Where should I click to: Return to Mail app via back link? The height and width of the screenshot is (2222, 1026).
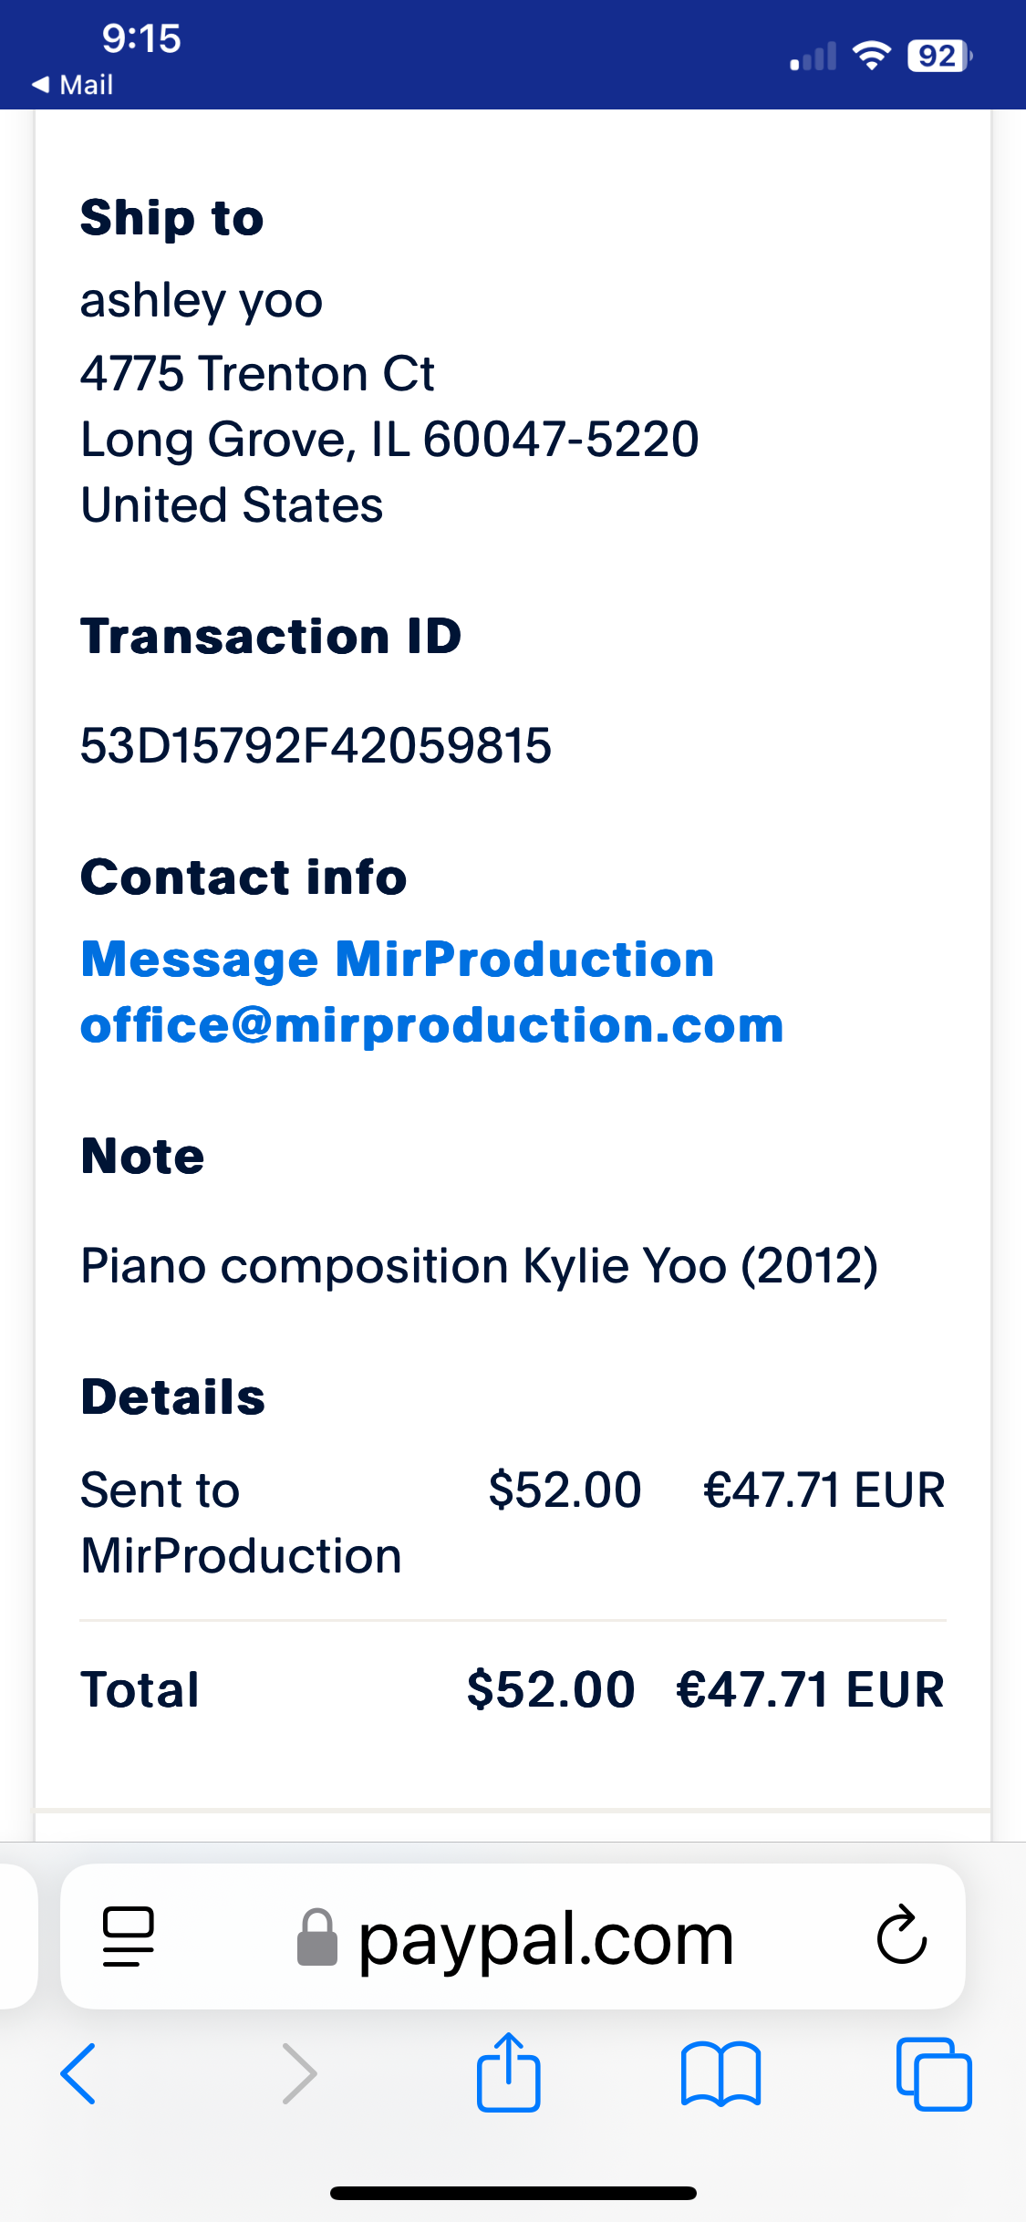[73, 85]
